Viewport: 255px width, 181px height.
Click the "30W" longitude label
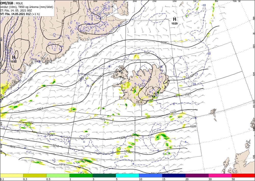(x=95, y=1)
